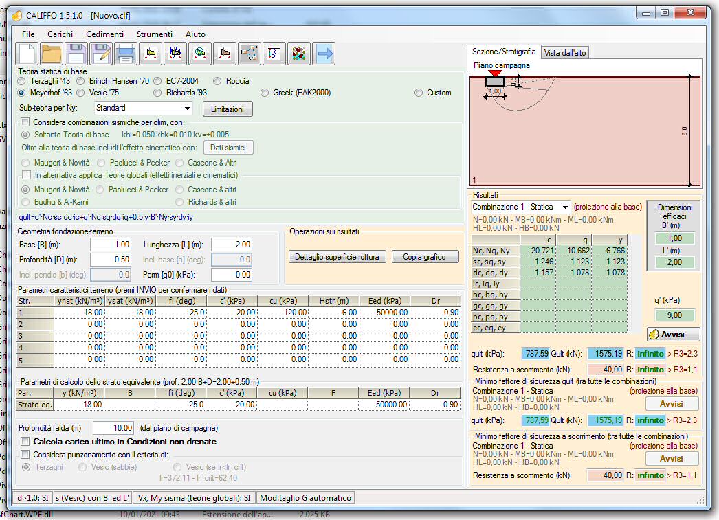Click the Profondità falda input field
The width and height of the screenshot is (719, 520).
(113, 428)
